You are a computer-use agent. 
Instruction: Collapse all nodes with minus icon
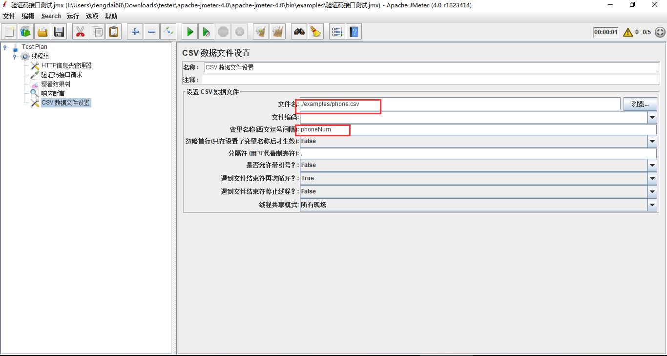152,32
